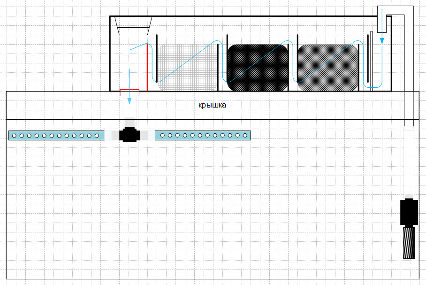
Task: Select the white vertical pipe above the pump
Action: point(409,162)
